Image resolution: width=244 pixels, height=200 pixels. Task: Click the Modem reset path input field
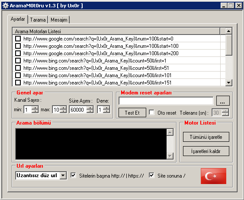[166, 101]
